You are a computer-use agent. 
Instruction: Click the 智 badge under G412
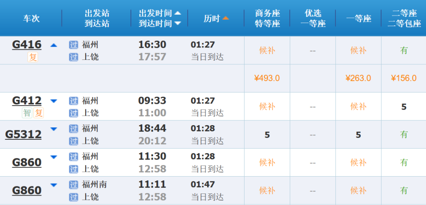coord(27,113)
